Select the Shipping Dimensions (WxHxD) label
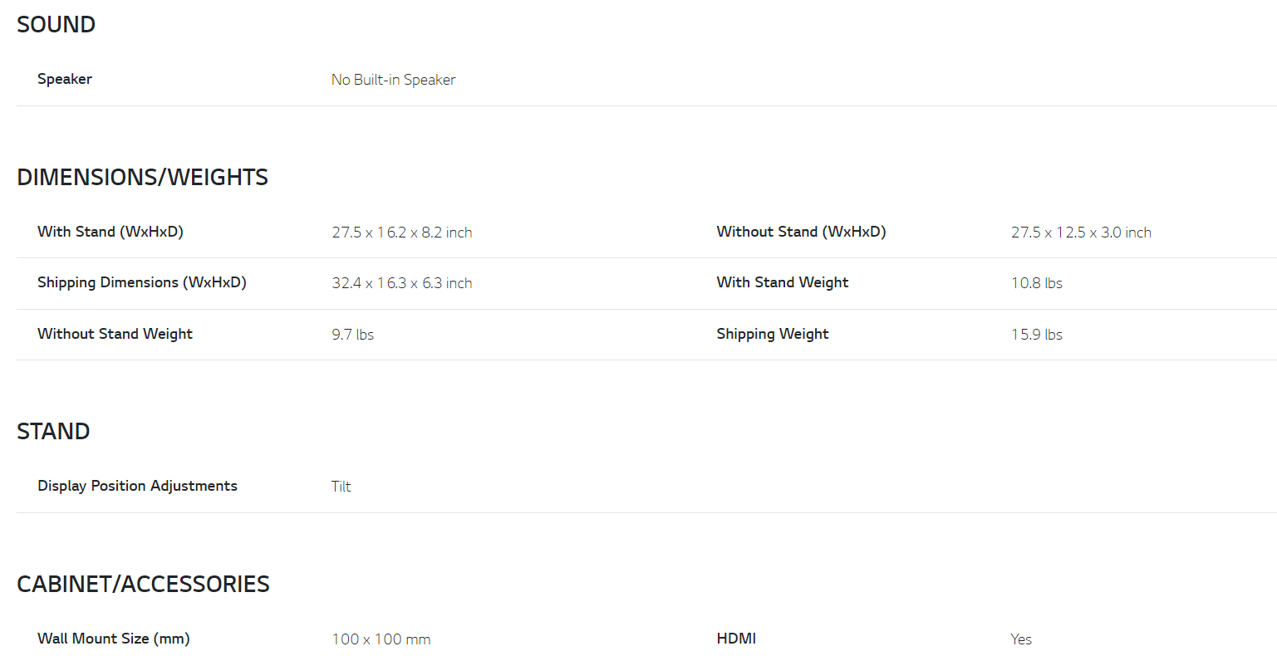The width and height of the screenshot is (1277, 656). [x=142, y=282]
